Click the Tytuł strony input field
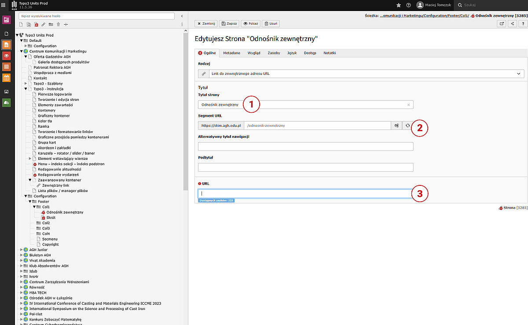528x325 pixels. (x=305, y=105)
